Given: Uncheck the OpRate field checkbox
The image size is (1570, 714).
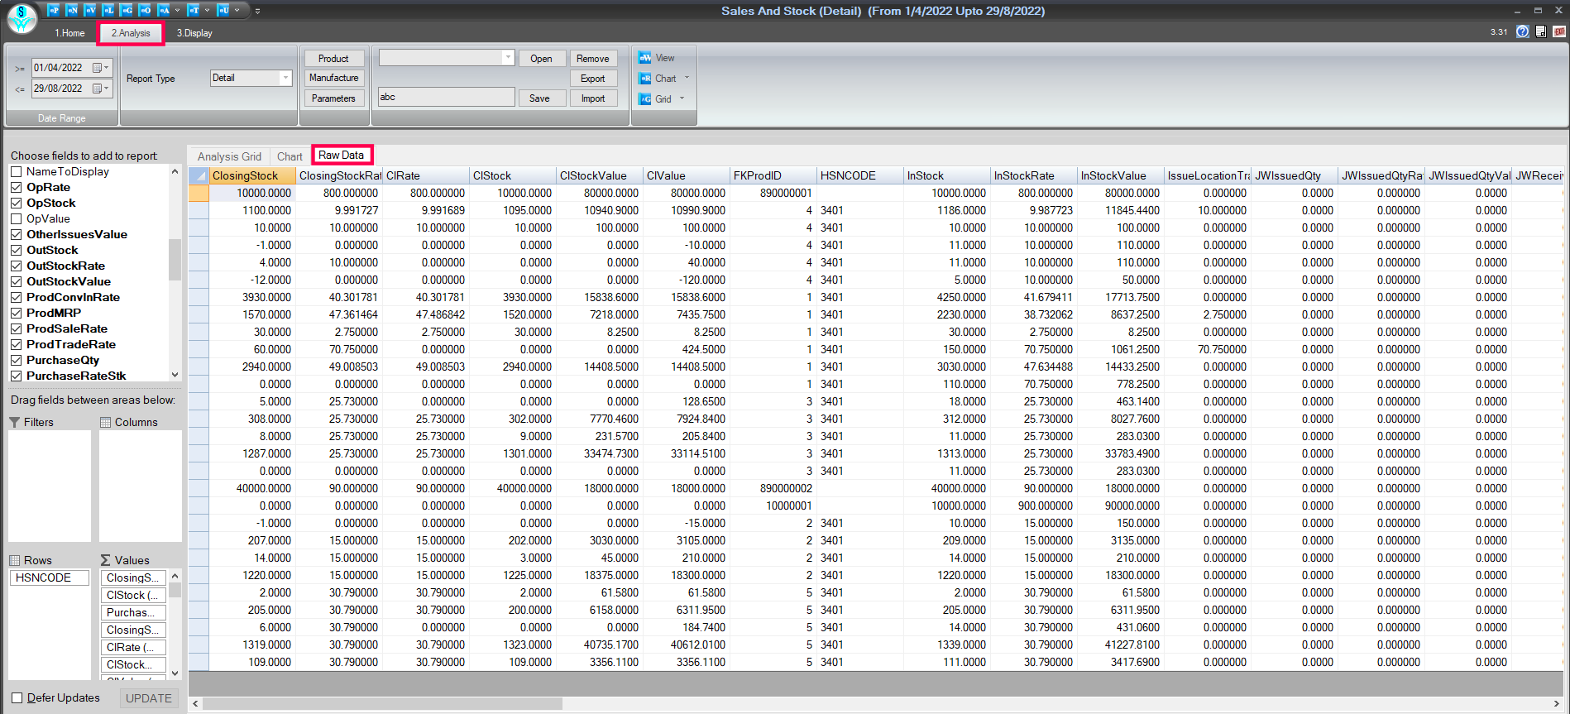Looking at the screenshot, I should tap(16, 187).
